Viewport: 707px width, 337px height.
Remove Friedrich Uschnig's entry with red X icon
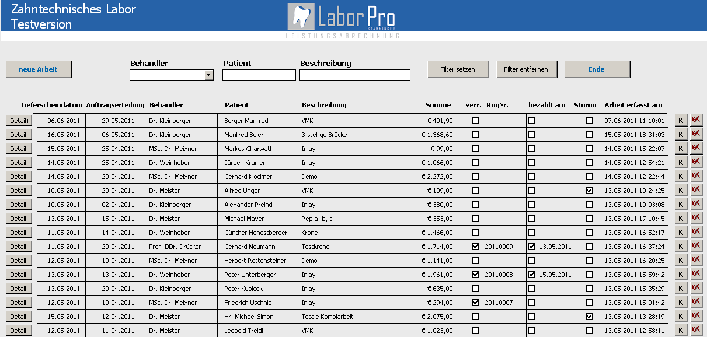(696, 302)
